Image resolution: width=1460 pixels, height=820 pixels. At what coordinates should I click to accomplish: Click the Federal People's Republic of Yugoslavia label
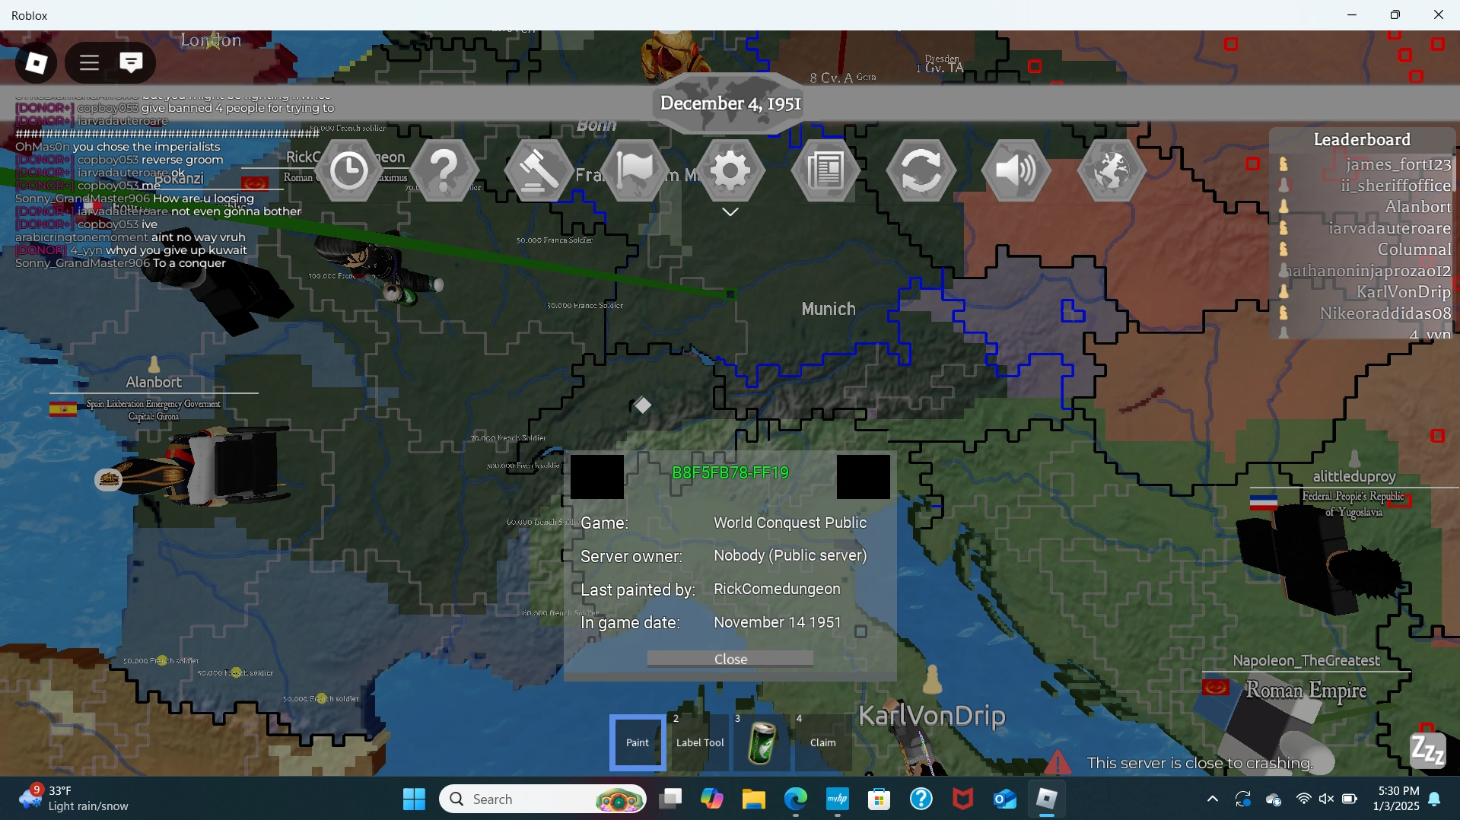pyautogui.click(x=1353, y=504)
